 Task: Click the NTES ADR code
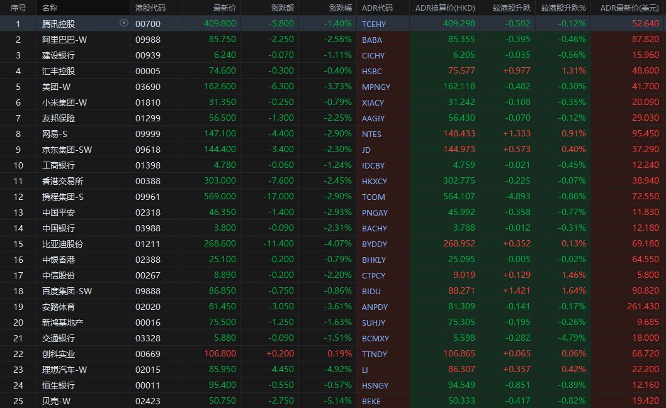pyautogui.click(x=371, y=134)
